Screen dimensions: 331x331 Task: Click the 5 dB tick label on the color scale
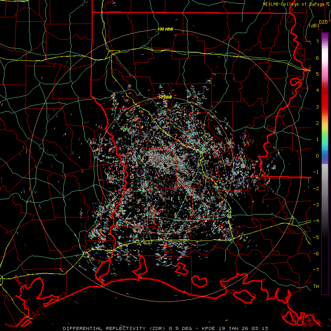(317, 74)
